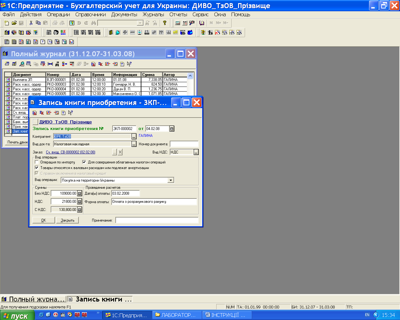
Task: Open the Отчеты menu
Action: click(178, 14)
